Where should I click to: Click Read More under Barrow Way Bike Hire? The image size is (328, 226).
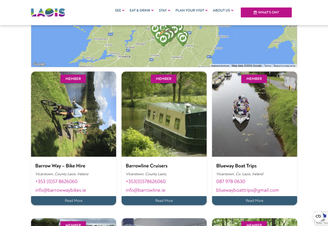pyautogui.click(x=73, y=200)
